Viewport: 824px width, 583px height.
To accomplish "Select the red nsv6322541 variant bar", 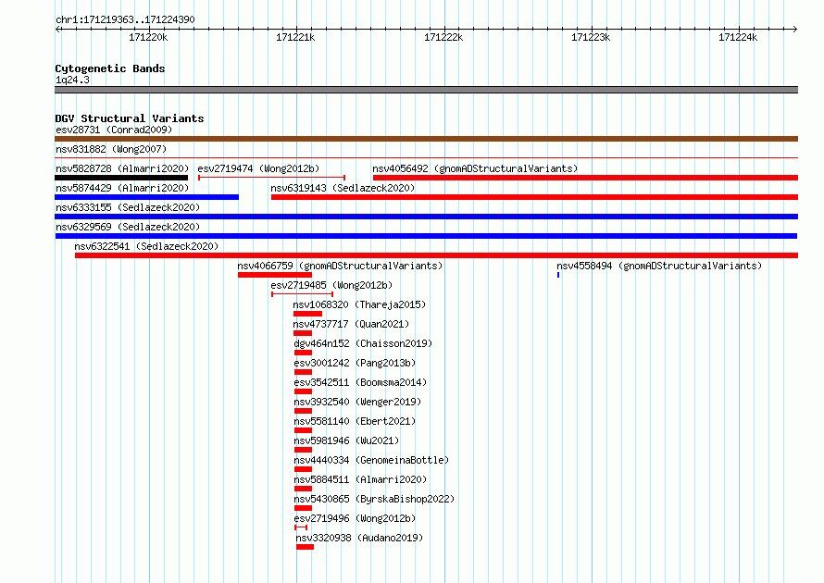I will click(x=437, y=255).
